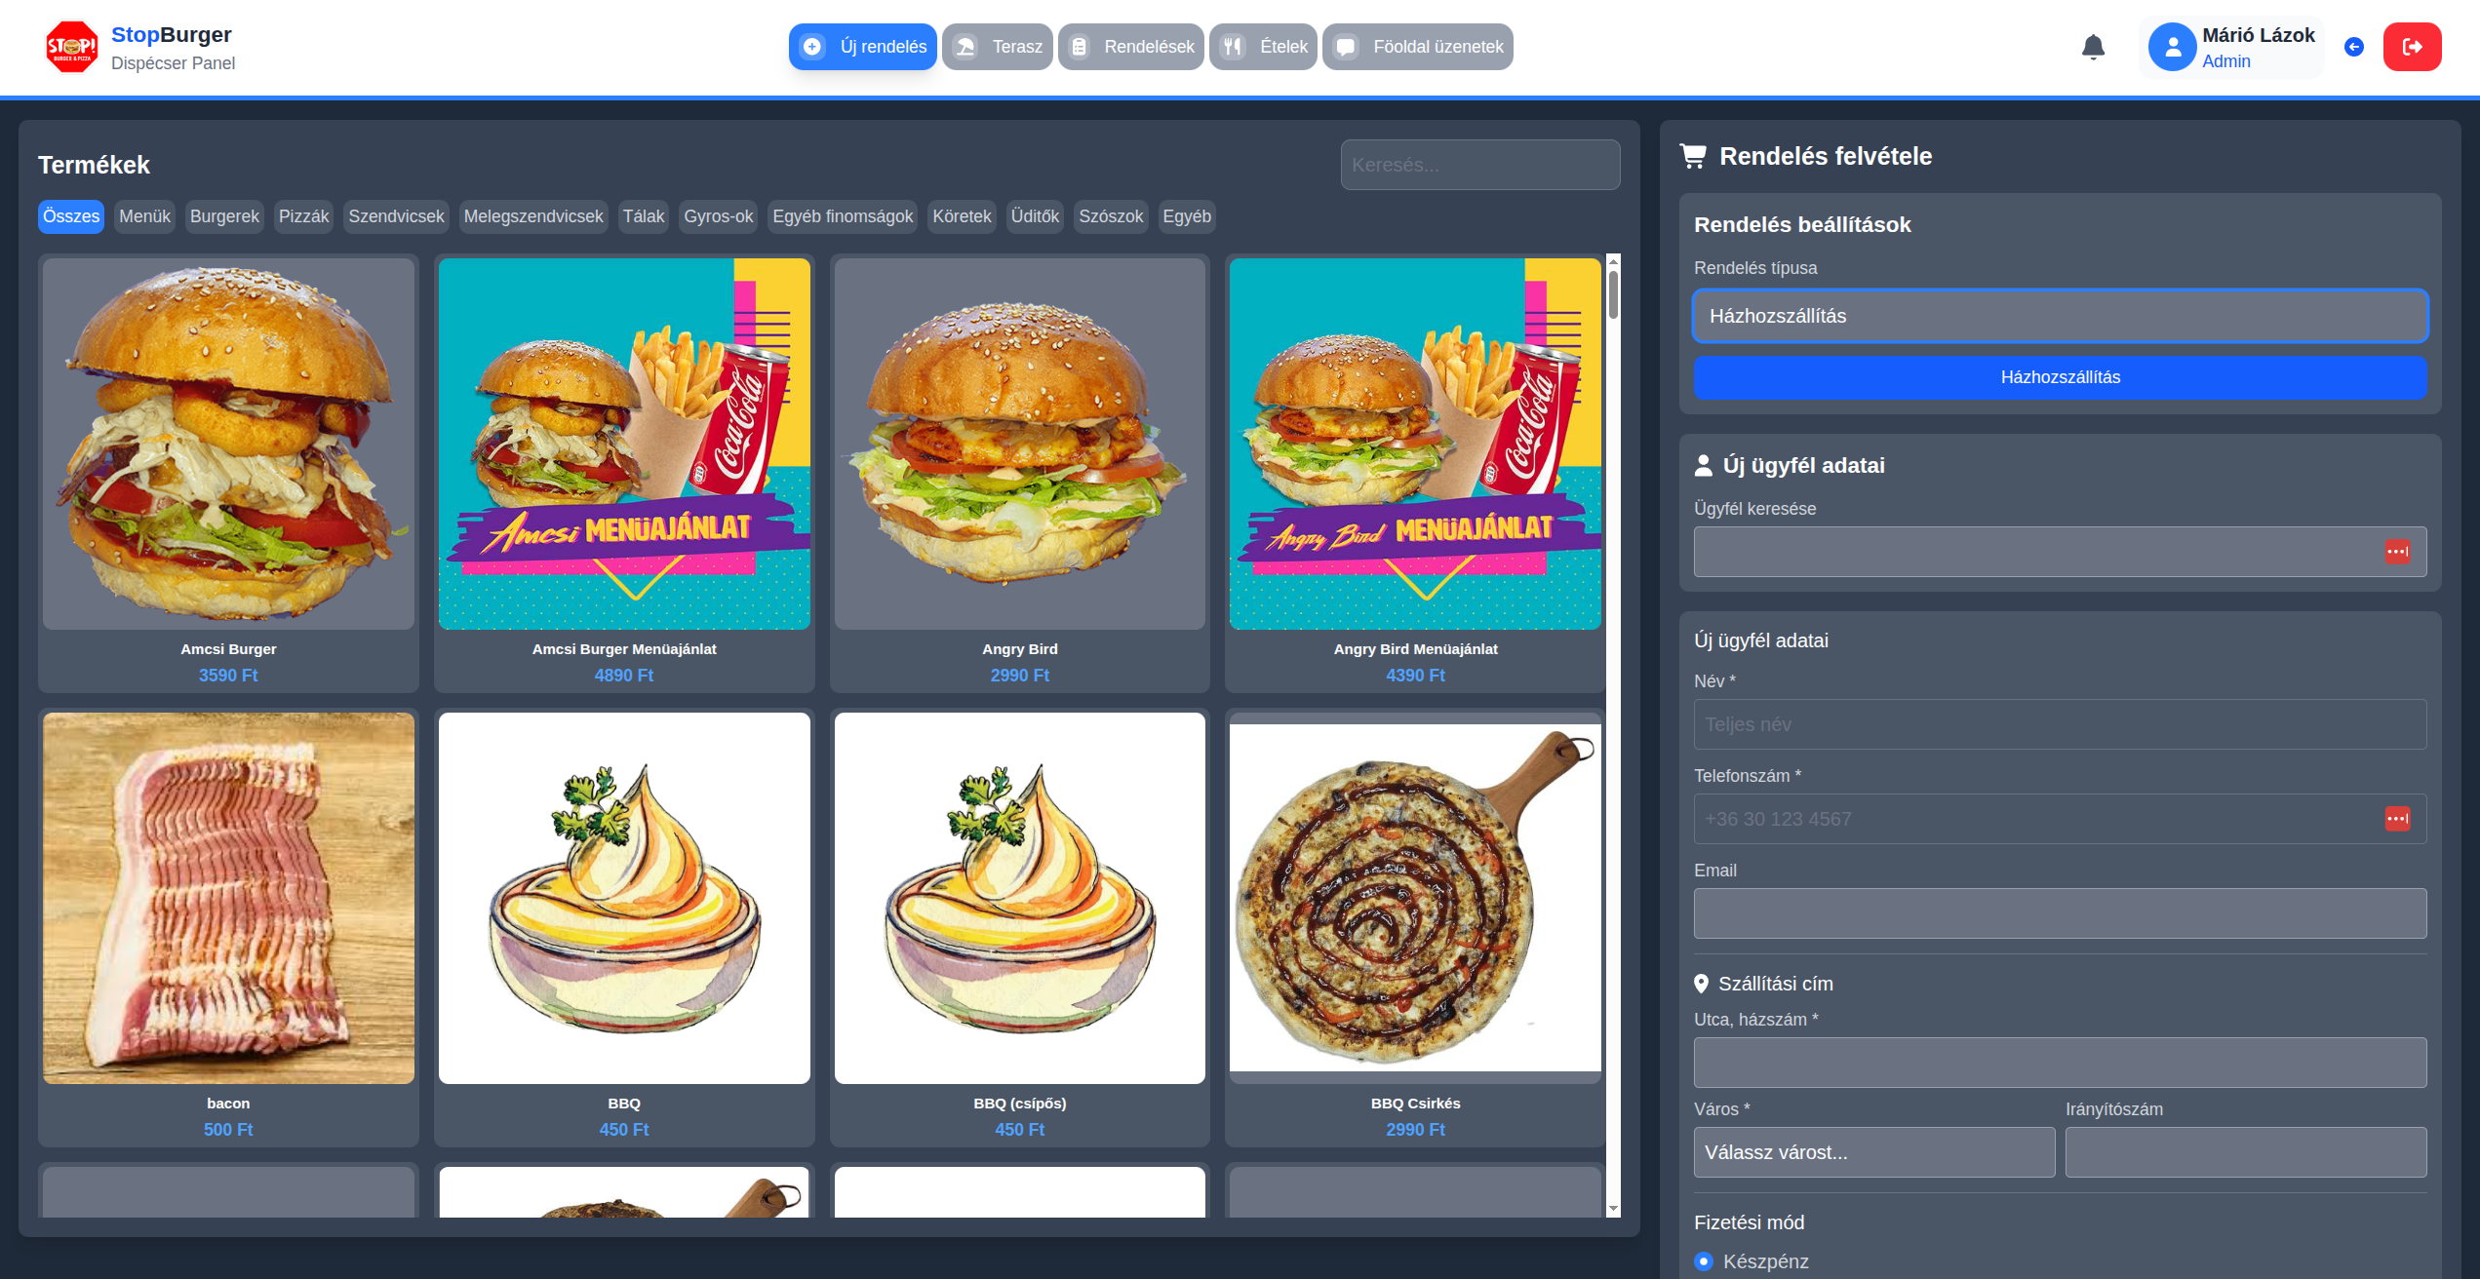The width and height of the screenshot is (2480, 1279).
Task: Select the Készpénz payment radio button
Action: point(1704,1261)
